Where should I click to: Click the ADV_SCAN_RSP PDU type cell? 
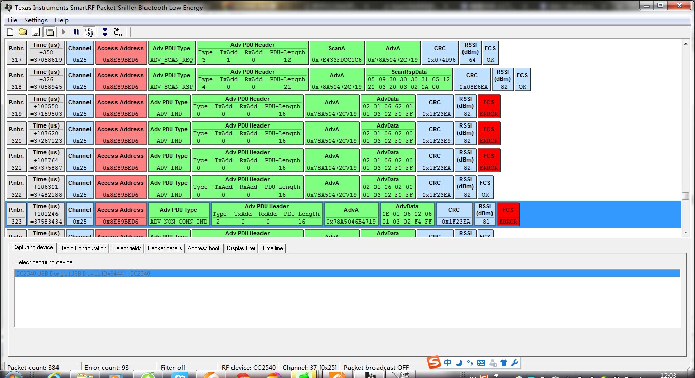coord(171,79)
